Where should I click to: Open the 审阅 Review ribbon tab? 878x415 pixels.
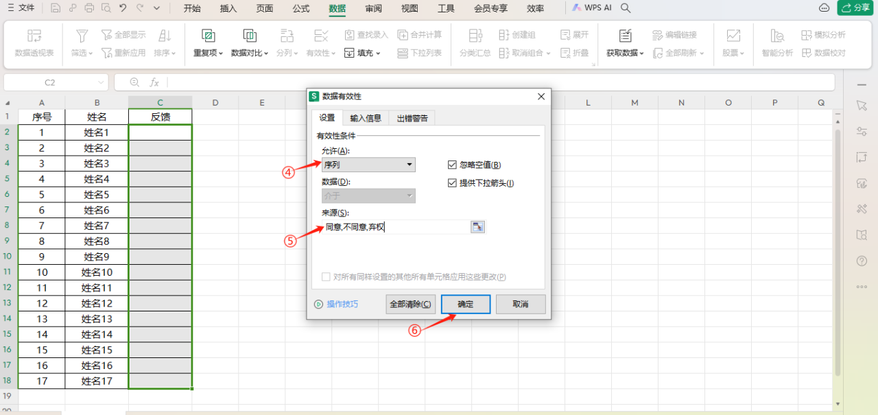click(374, 8)
